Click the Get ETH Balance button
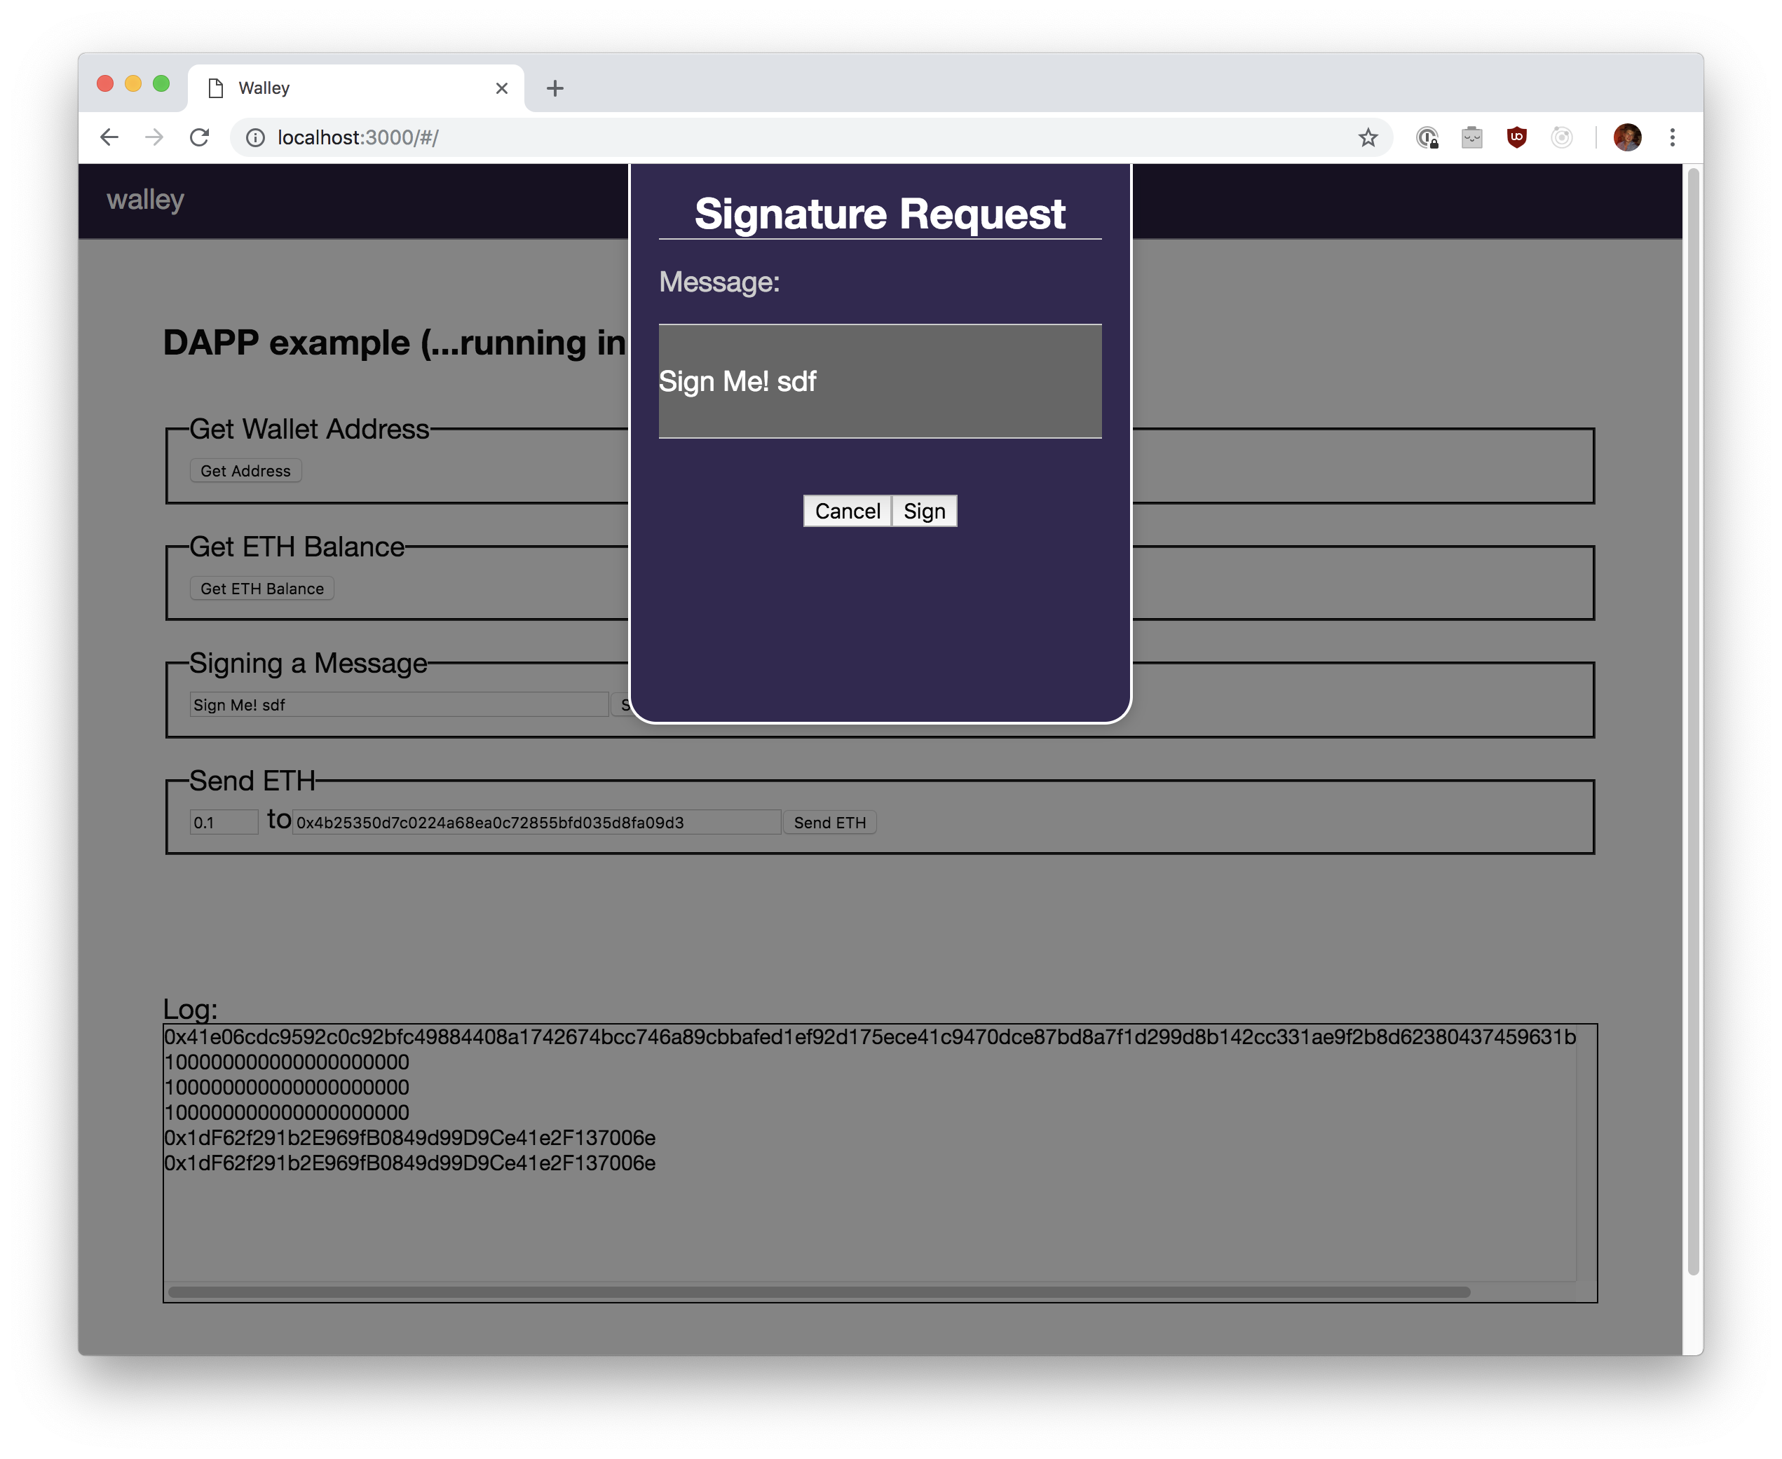1782x1459 pixels. [x=261, y=589]
